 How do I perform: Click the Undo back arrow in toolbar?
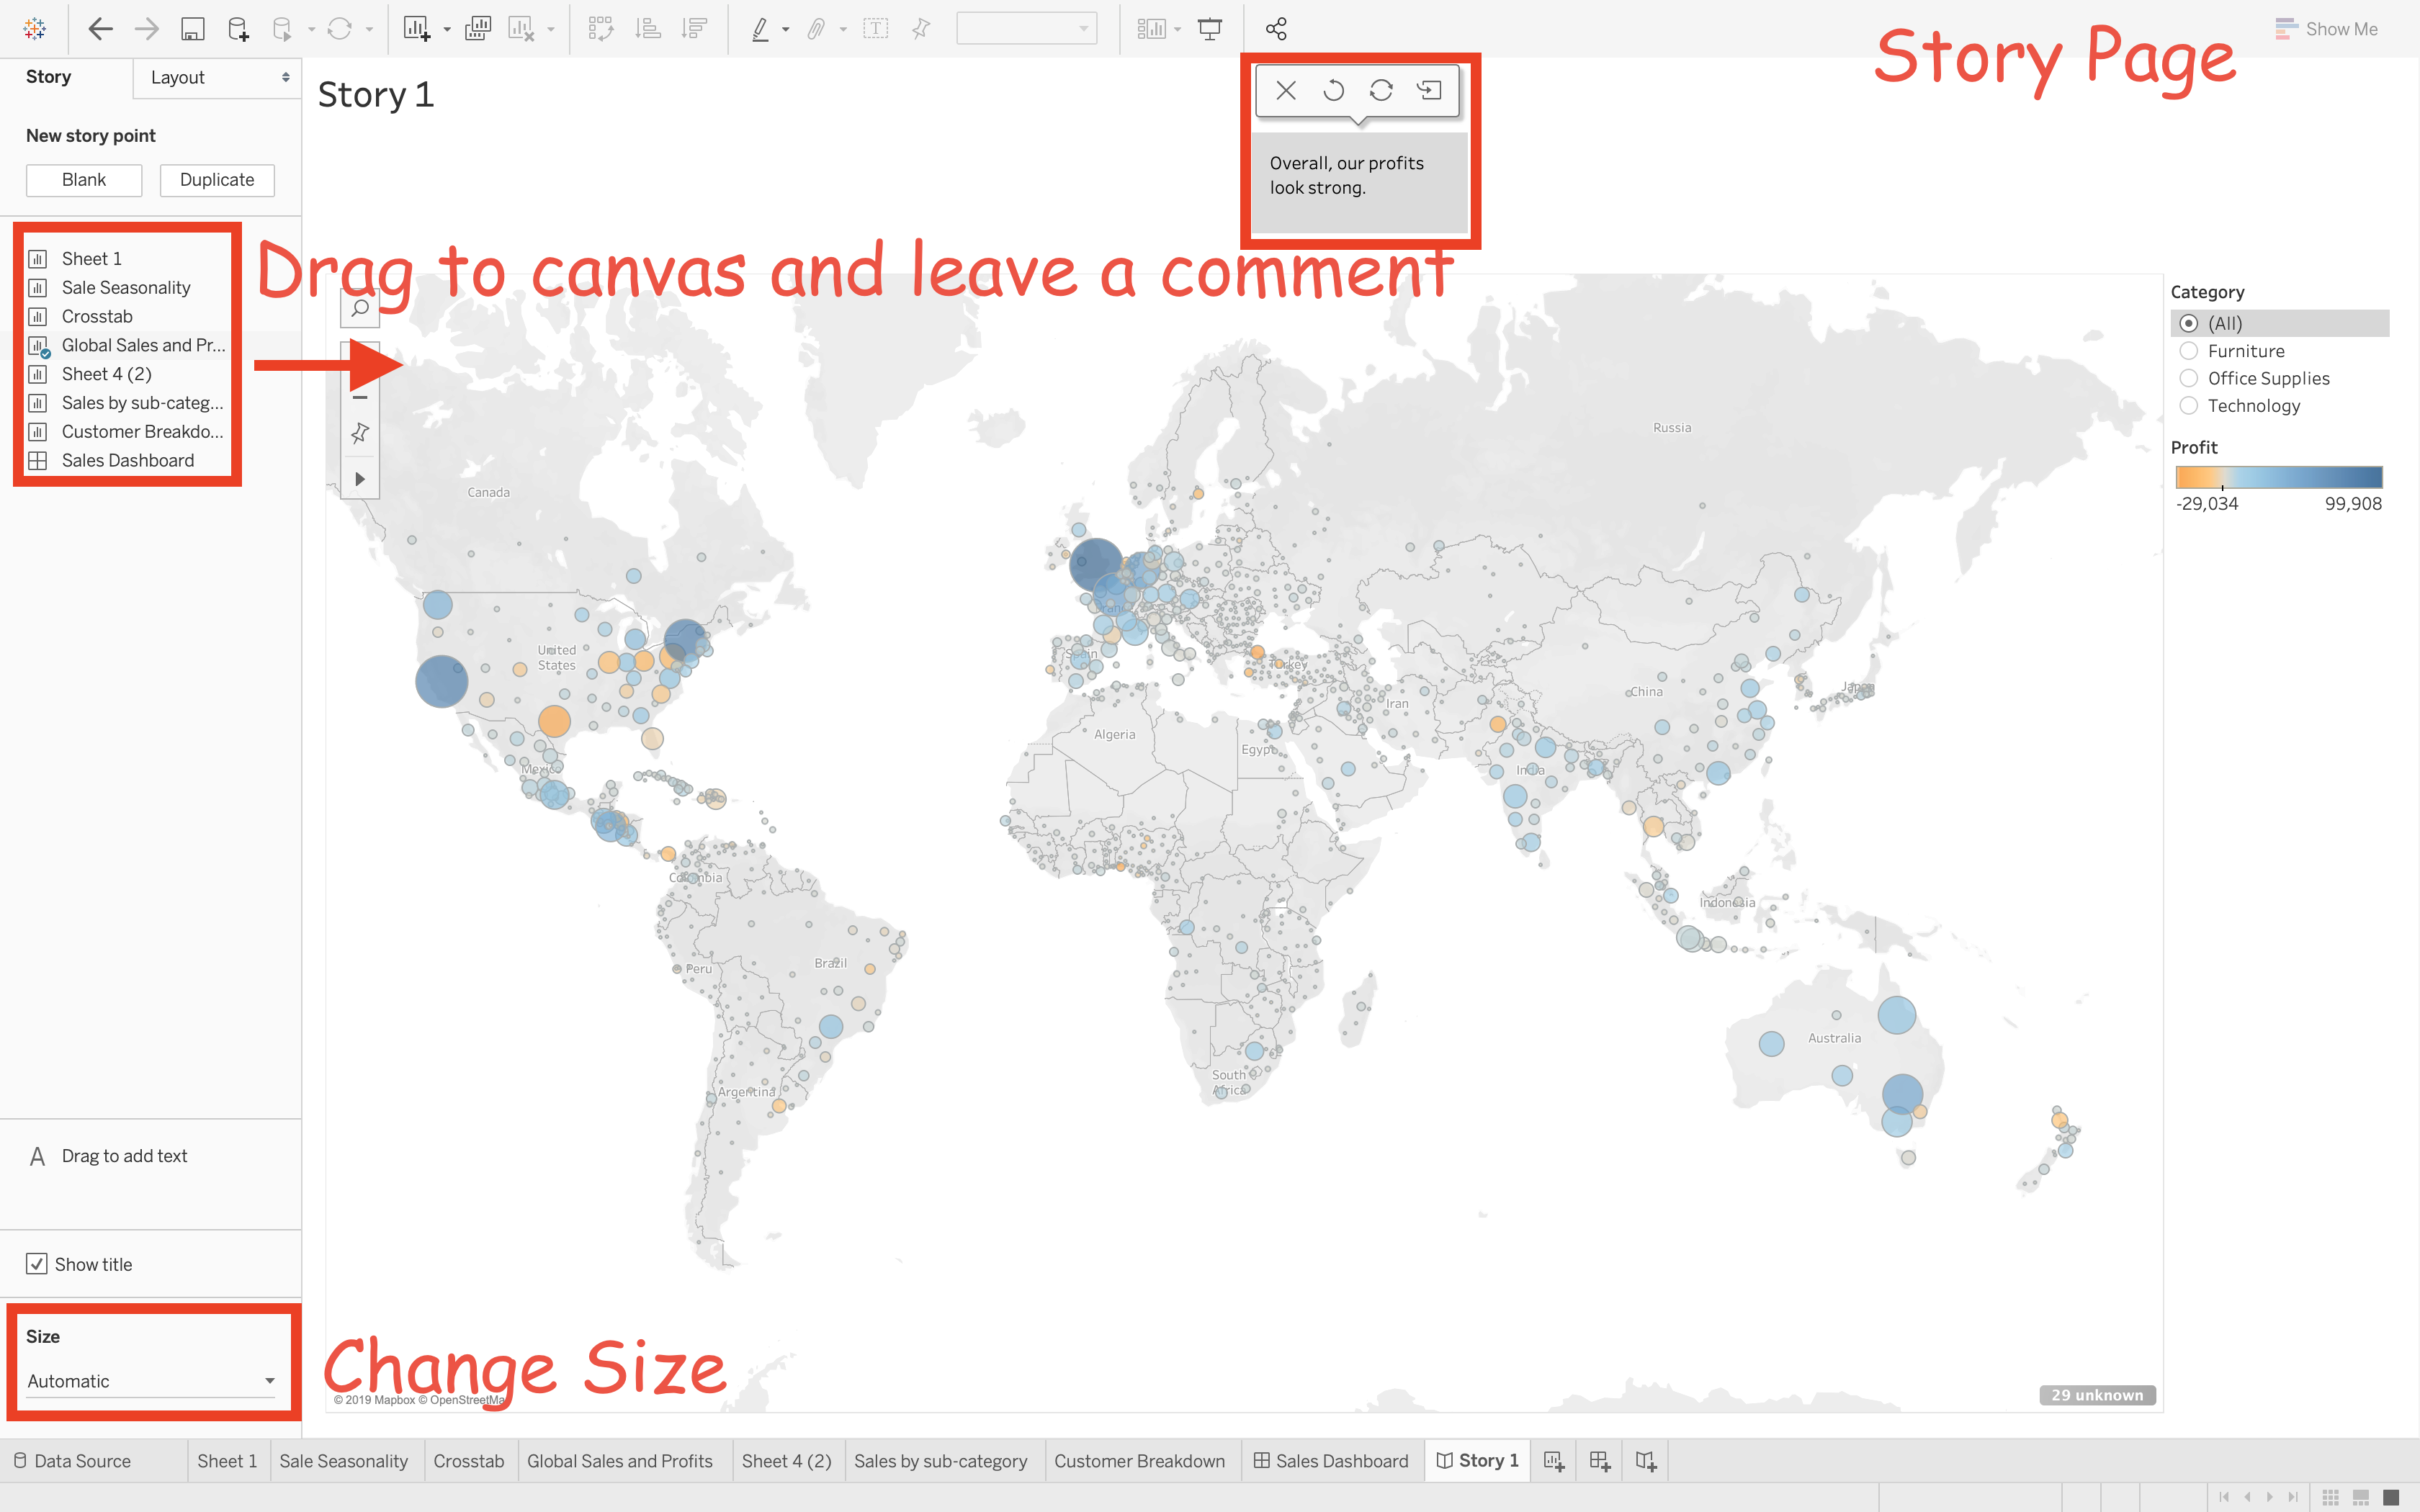click(100, 29)
